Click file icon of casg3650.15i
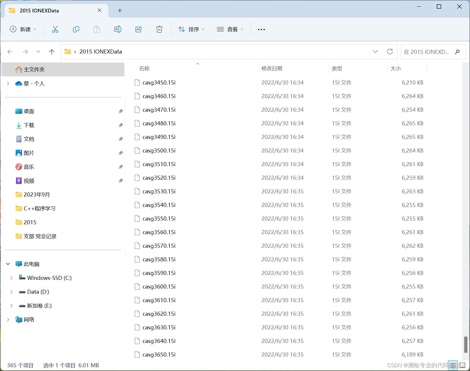 point(137,355)
